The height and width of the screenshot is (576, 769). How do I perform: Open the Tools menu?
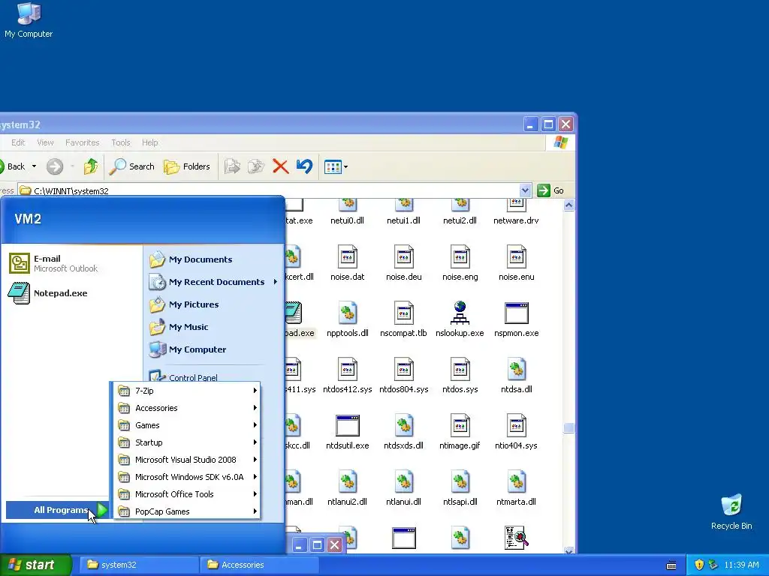click(121, 142)
